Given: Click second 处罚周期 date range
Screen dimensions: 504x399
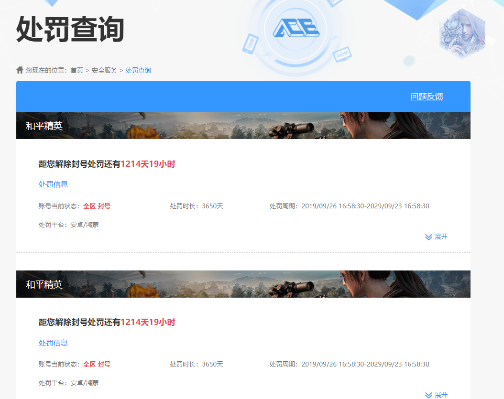Looking at the screenshot, I should (350, 364).
